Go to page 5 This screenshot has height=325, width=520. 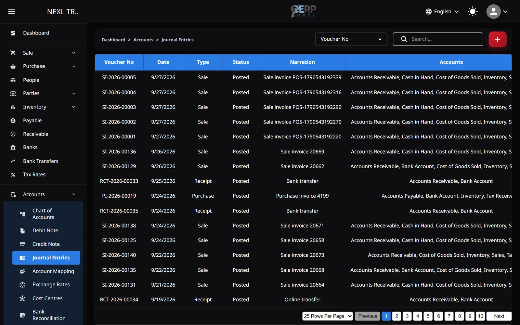pyautogui.click(x=428, y=316)
